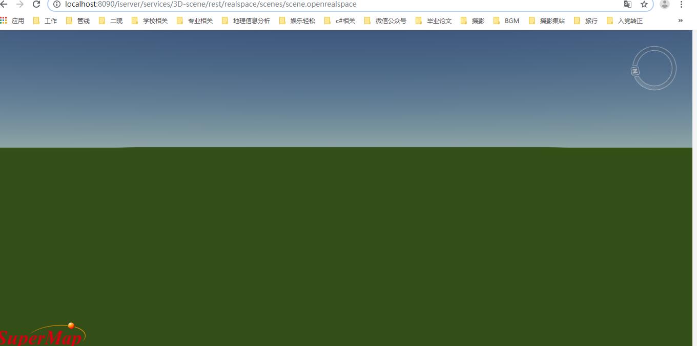Open the 地理信息分析 bookmark folder
Viewport: 697px width, 346px height.
pyautogui.click(x=246, y=21)
